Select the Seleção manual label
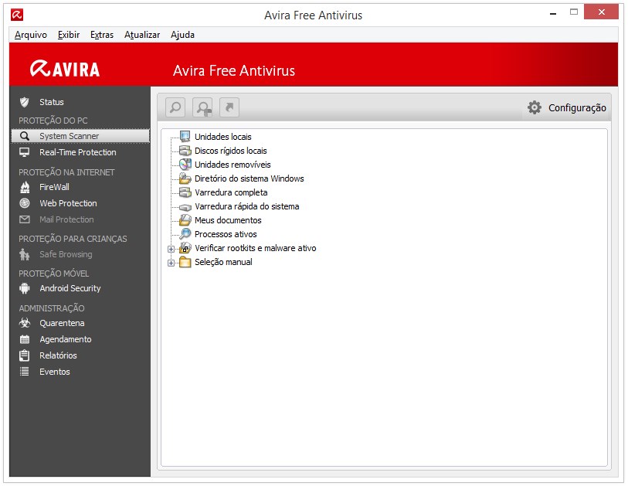The height and width of the screenshot is (486, 628). (x=223, y=263)
